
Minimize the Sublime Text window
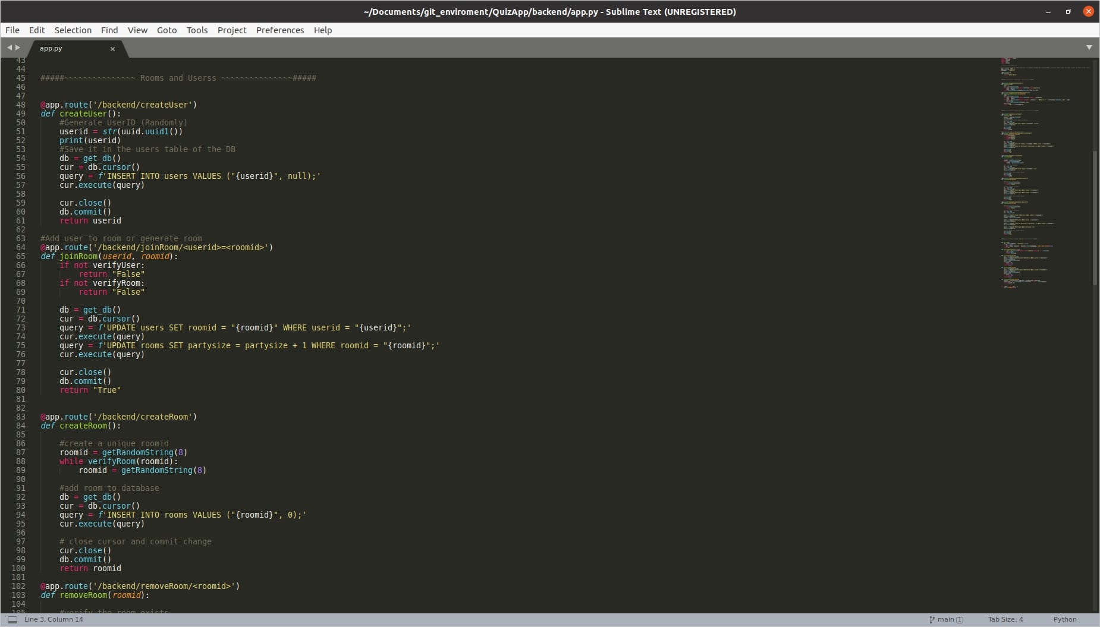pos(1048,12)
